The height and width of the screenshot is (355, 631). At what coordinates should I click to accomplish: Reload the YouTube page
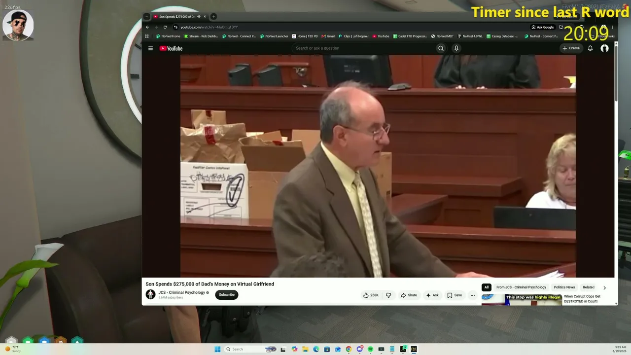coord(165,27)
